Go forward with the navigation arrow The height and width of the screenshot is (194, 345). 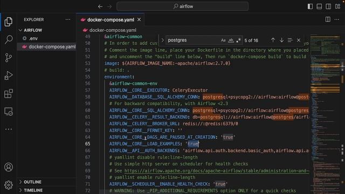tap(109, 6)
